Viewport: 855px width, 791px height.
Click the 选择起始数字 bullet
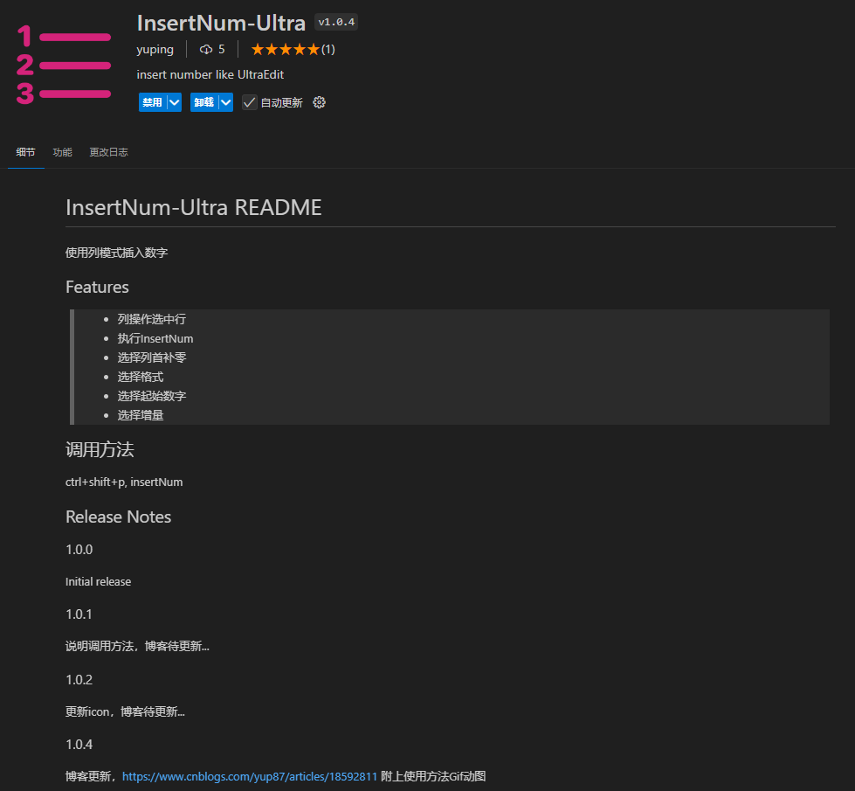click(152, 396)
